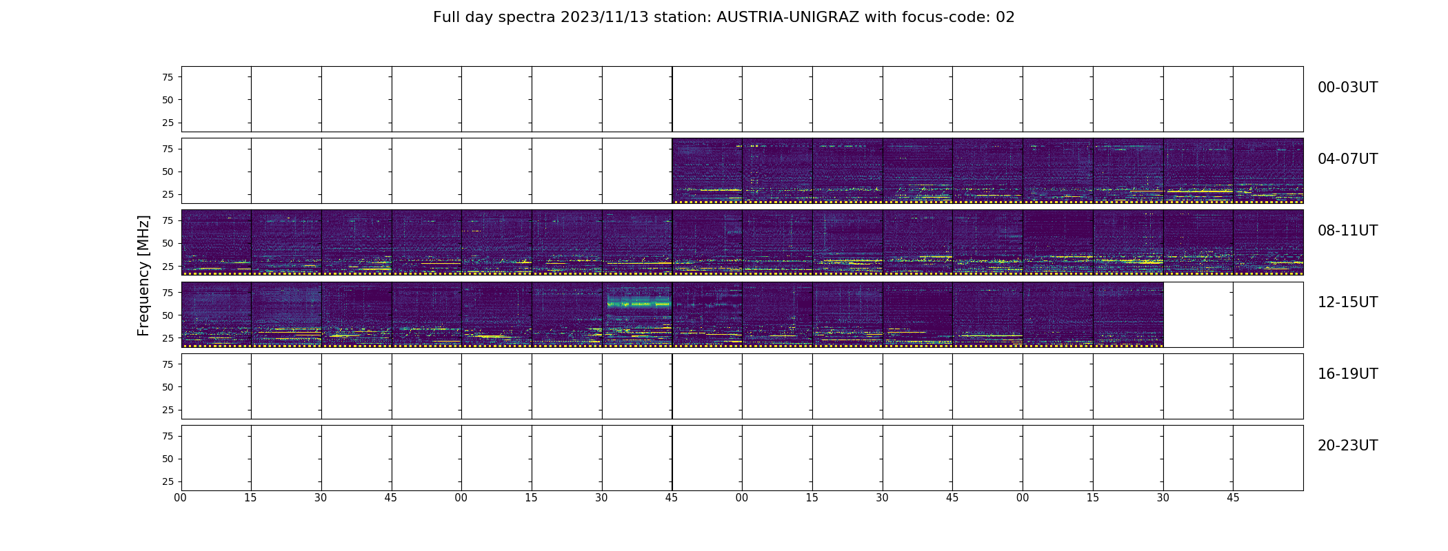Click the empty last panel of the 20-23UT row
Screen dimensions: 1448x551
1268,458
